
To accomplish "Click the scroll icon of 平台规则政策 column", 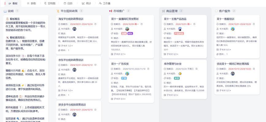I will coord(58,11).
